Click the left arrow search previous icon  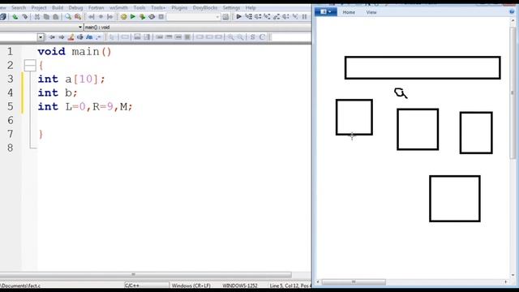click(x=52, y=37)
